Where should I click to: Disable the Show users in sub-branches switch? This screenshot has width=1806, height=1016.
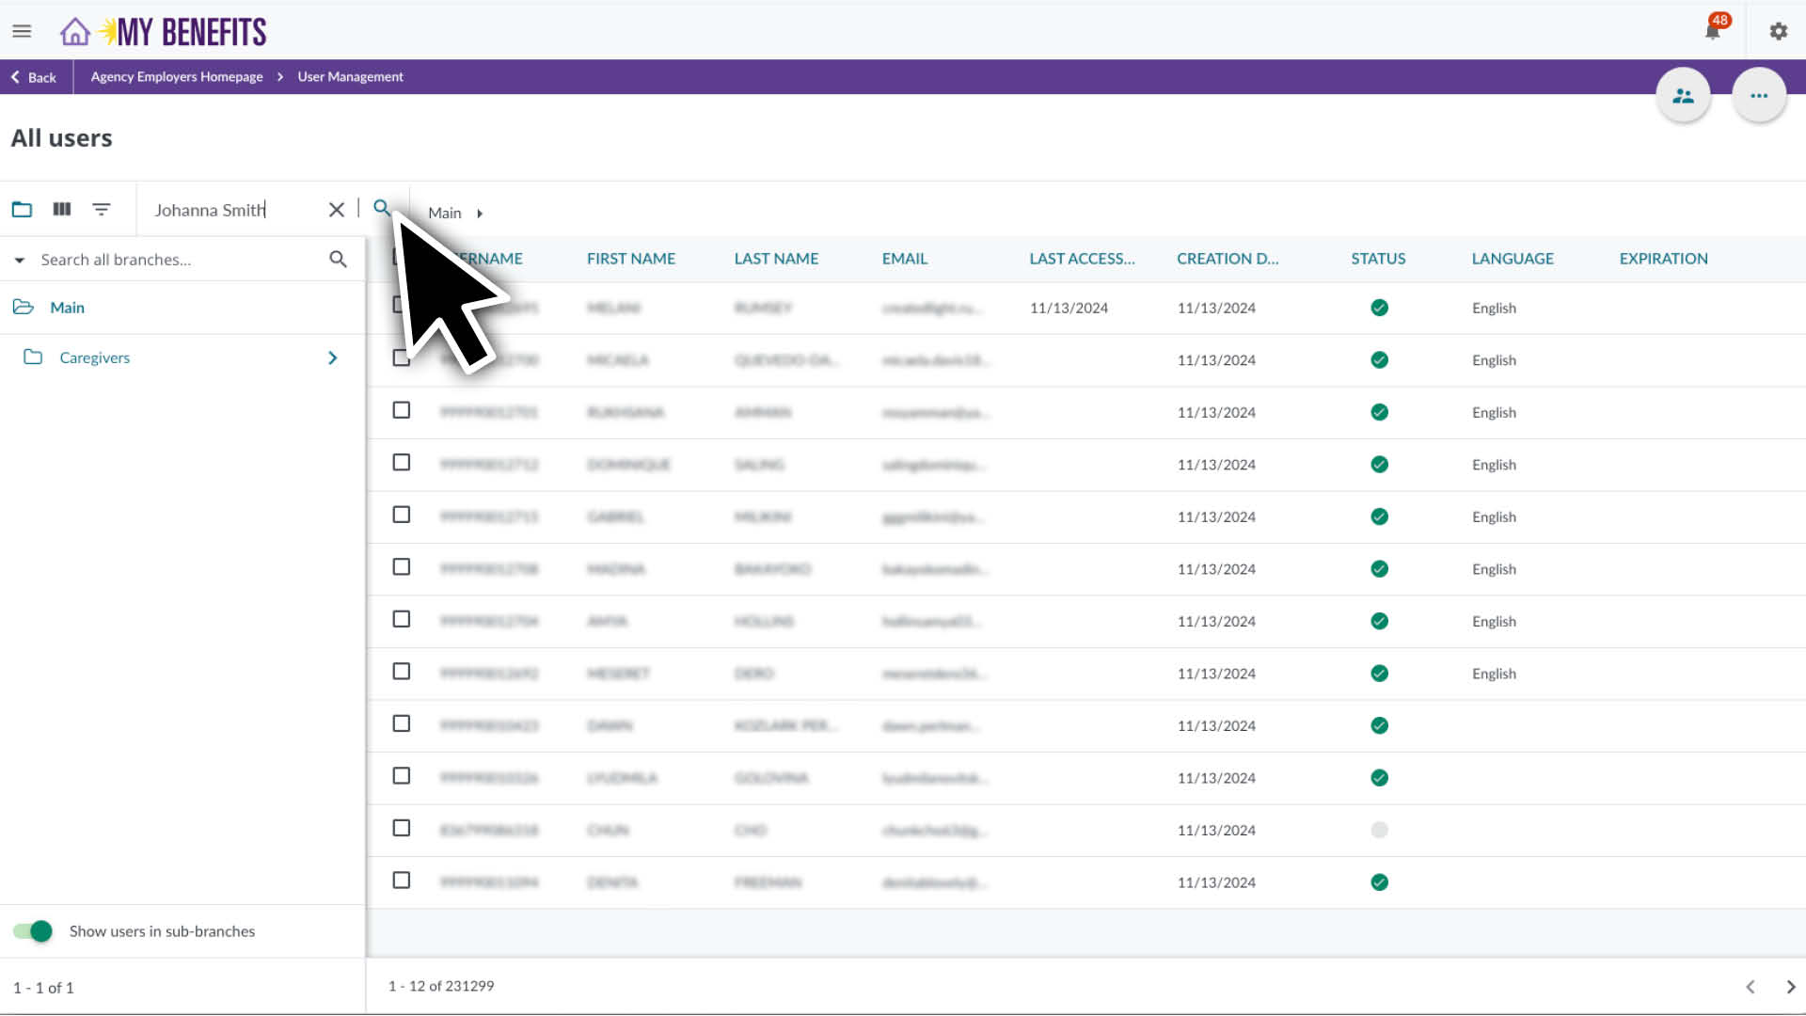pos(32,931)
